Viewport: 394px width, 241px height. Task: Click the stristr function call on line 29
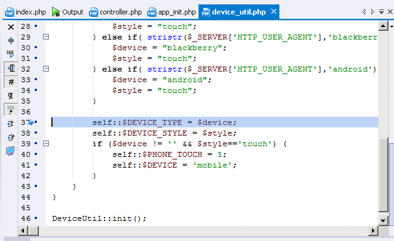point(165,37)
